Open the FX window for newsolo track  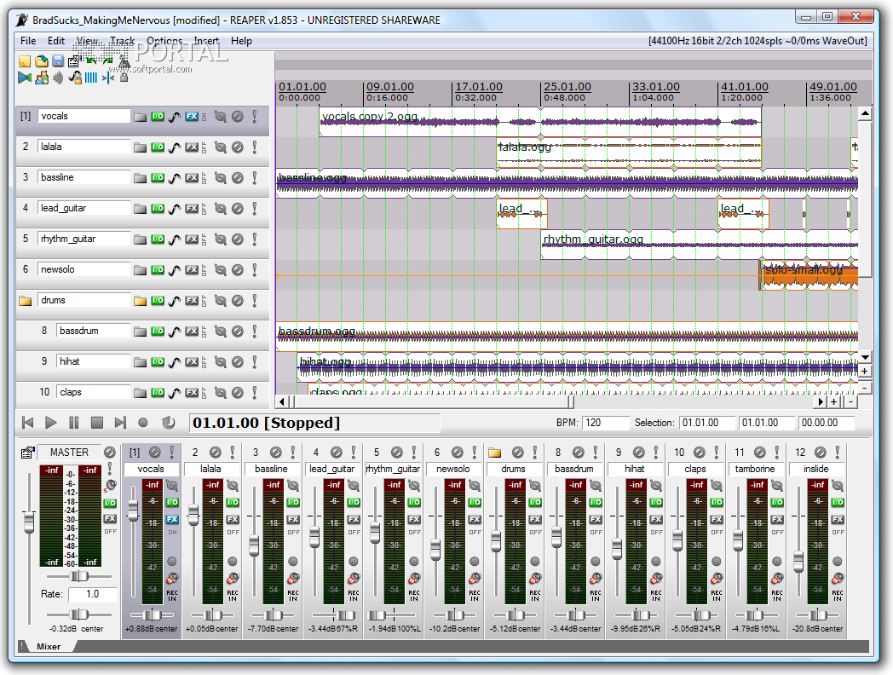[x=192, y=270]
